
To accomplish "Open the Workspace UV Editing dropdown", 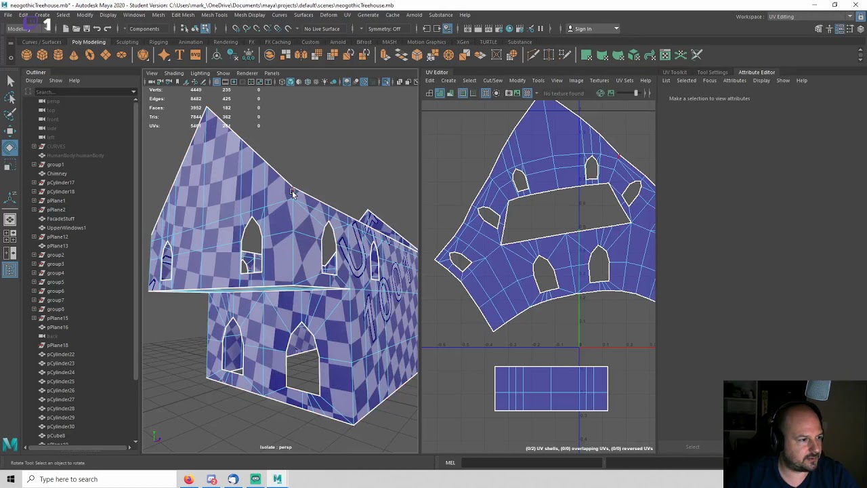I will click(x=810, y=16).
